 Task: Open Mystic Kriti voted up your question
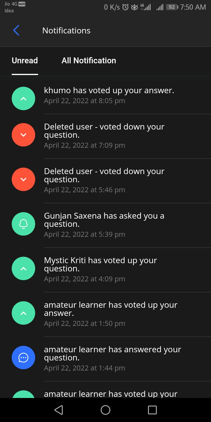(x=101, y=269)
